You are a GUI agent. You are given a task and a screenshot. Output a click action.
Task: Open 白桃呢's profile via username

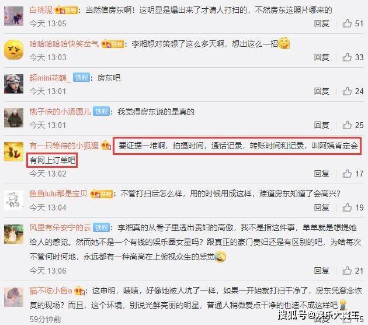tap(41, 10)
